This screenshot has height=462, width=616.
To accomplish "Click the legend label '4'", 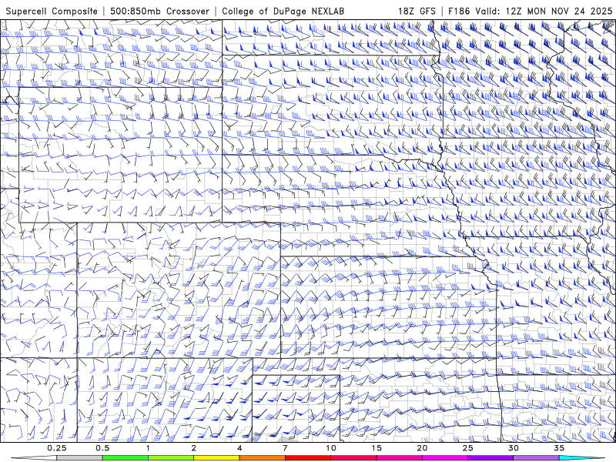I will pos(239,448).
